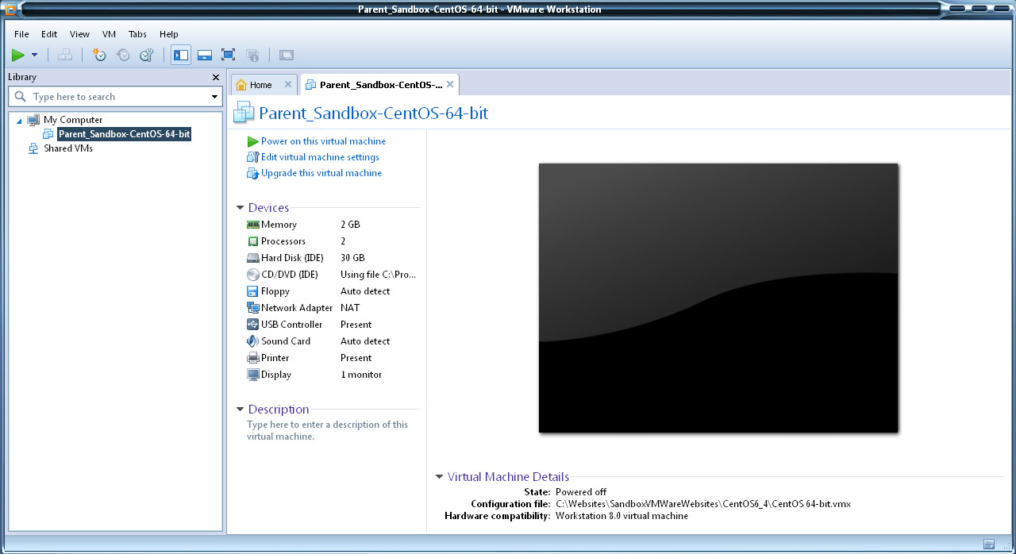Click the Display device icon
The height and width of the screenshot is (554, 1016).
(x=253, y=375)
